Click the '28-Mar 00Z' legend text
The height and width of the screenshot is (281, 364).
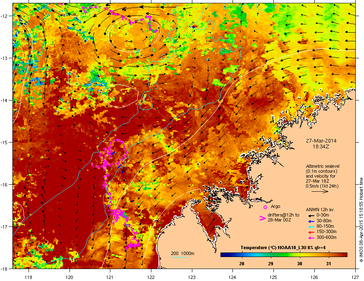(x=279, y=220)
